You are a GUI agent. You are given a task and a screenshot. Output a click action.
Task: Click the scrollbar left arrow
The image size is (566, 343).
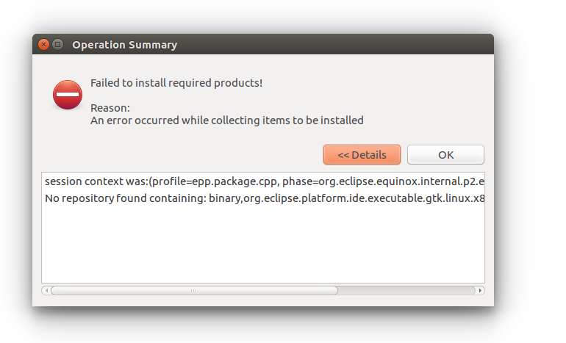(46, 290)
